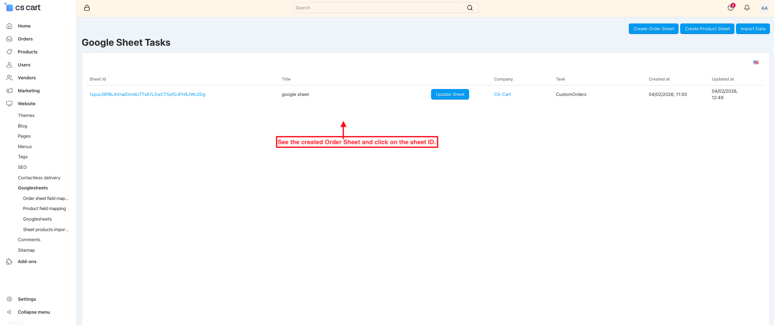The width and height of the screenshot is (774, 325).
Task: Collapse the Website sidebar section
Action: 27,104
